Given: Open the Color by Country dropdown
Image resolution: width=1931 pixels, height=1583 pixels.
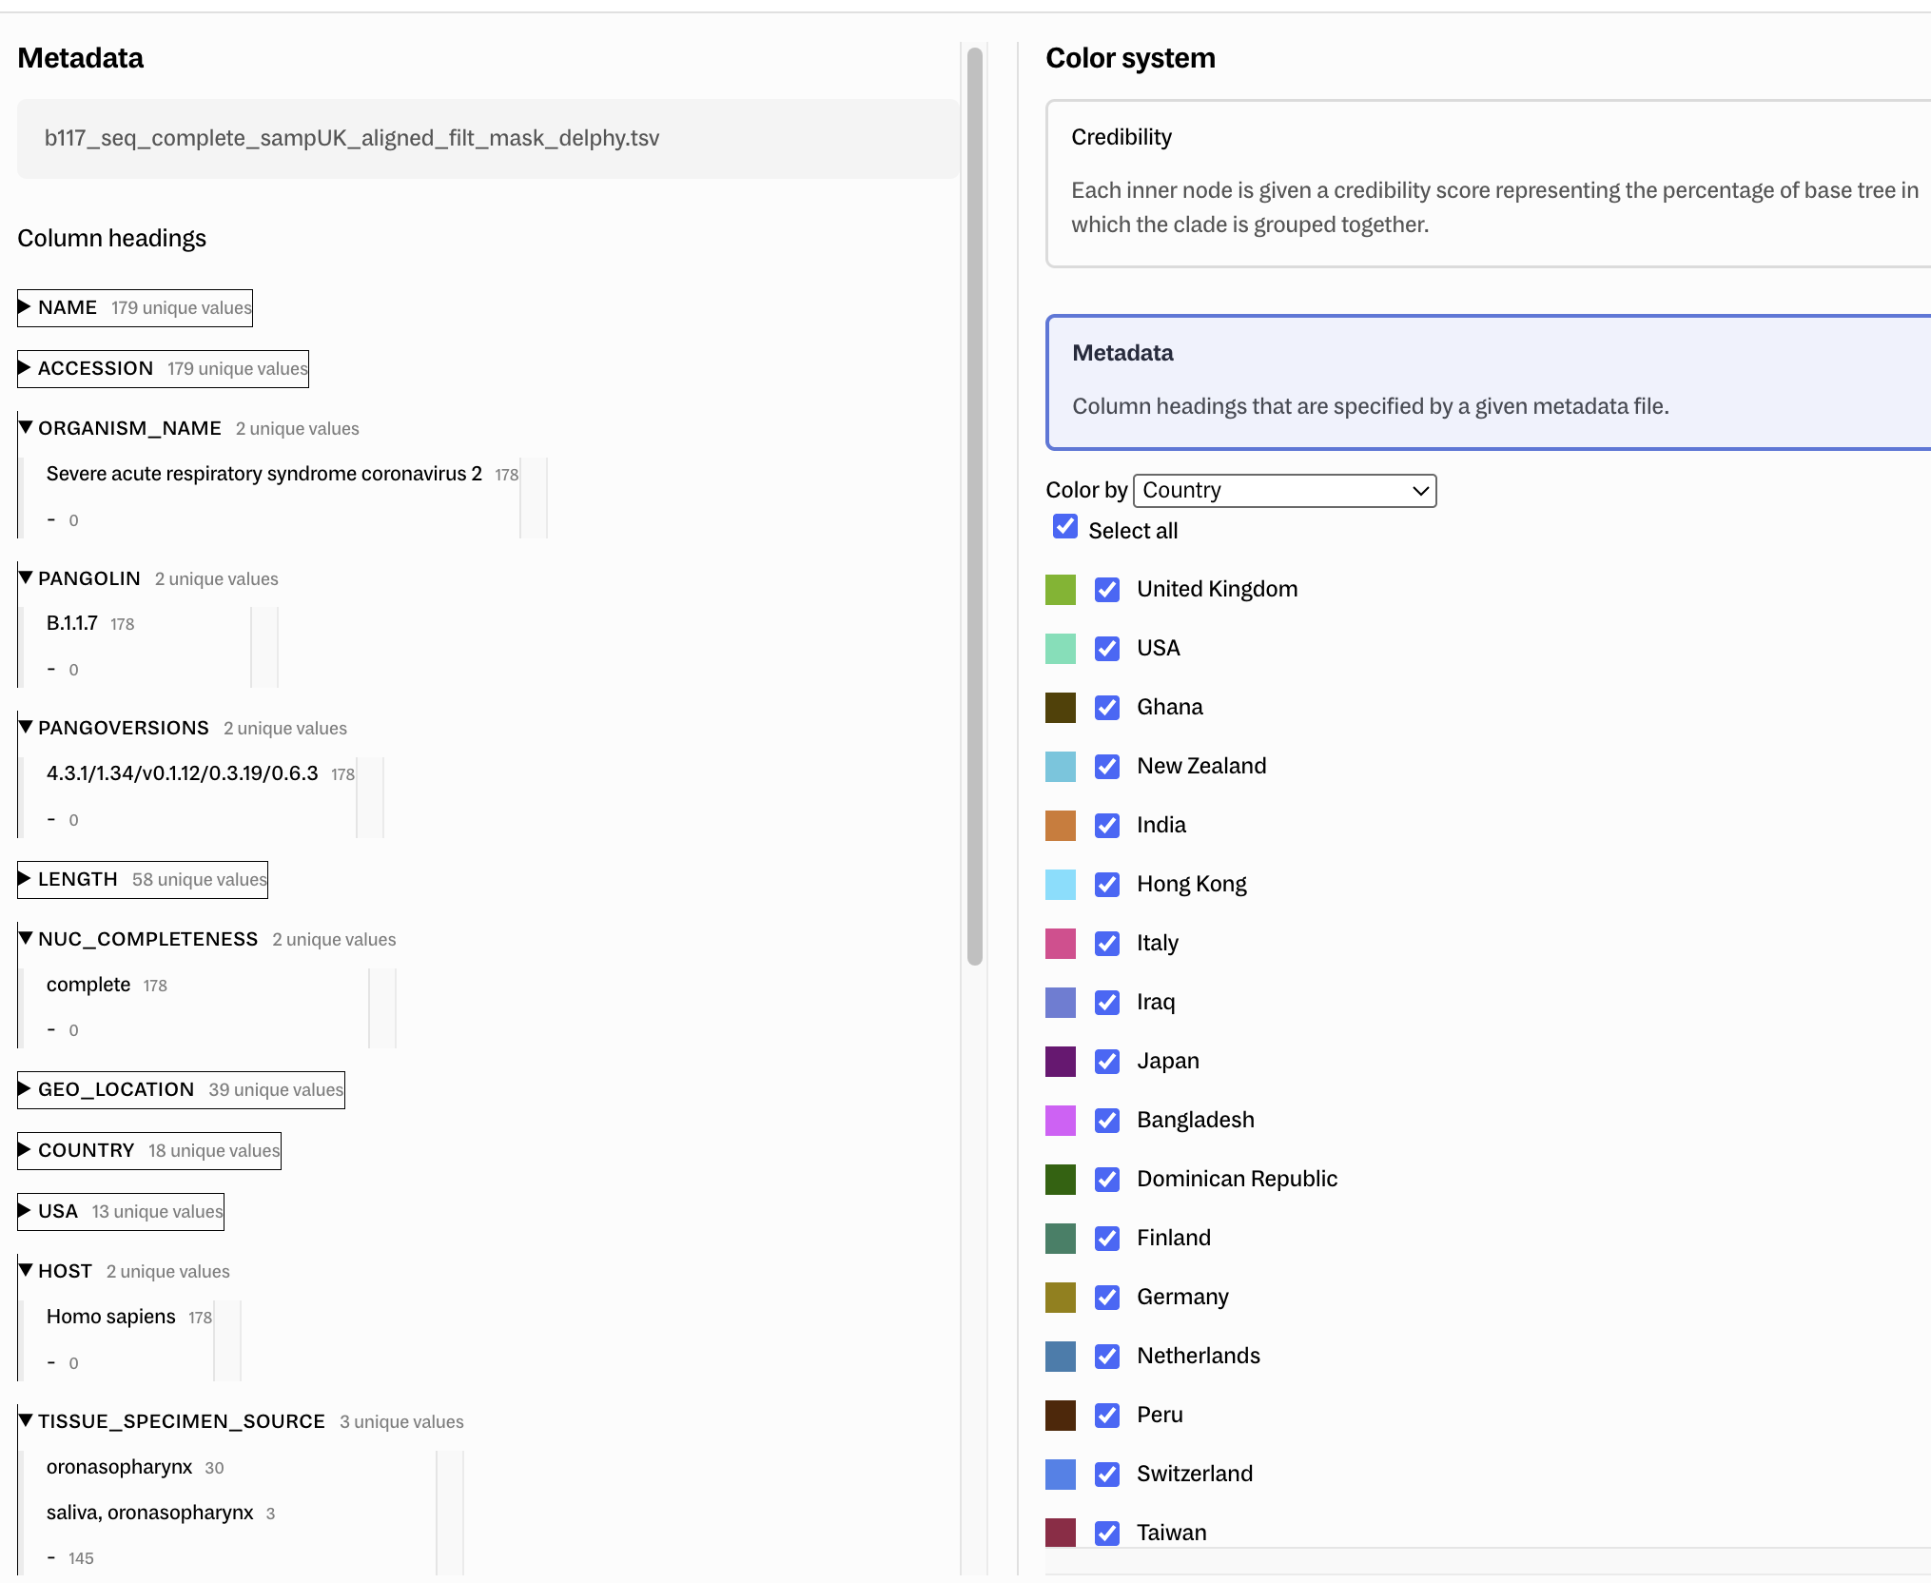Looking at the screenshot, I should [x=1284, y=490].
